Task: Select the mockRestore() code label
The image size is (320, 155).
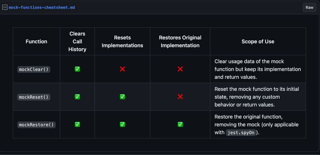Action: pyautogui.click(x=36, y=125)
